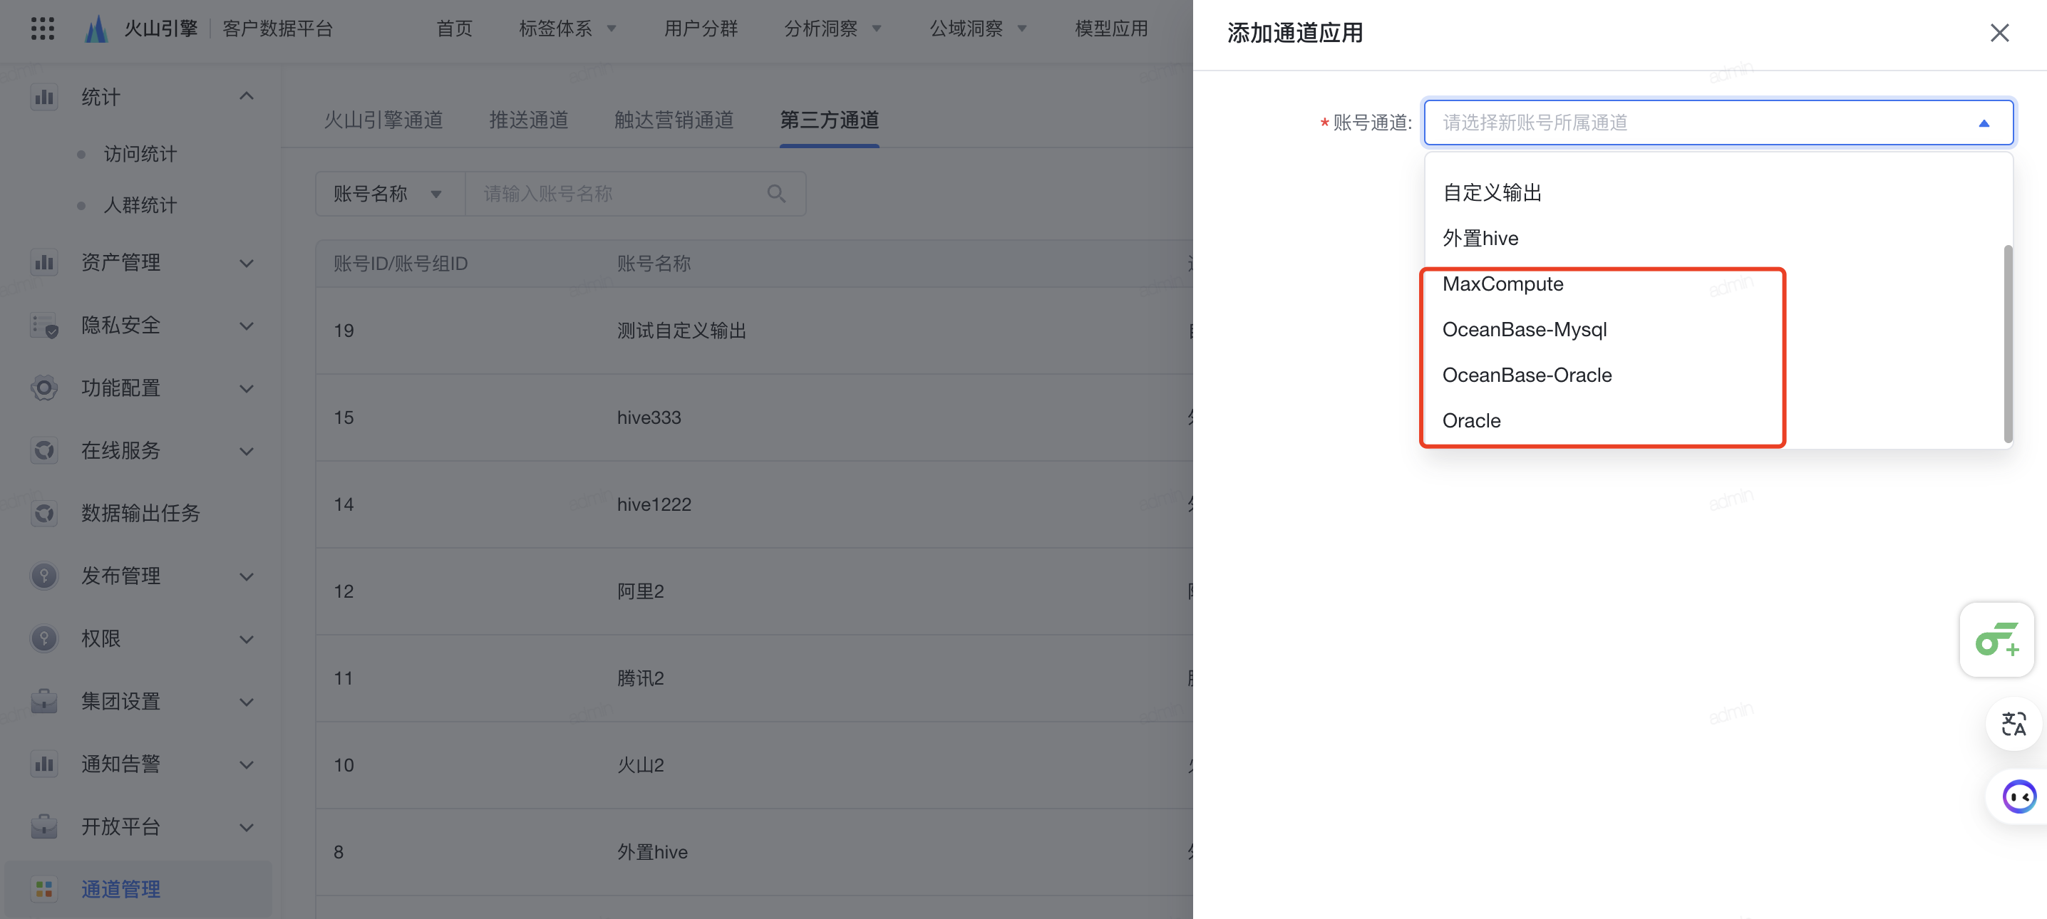Select OceanBase-Mysql channel option
Image resolution: width=2047 pixels, height=919 pixels.
point(1718,329)
